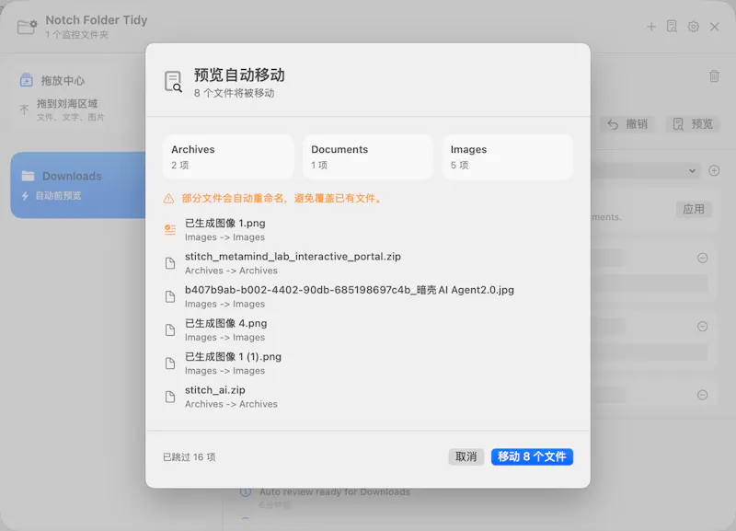736x531 pixels.
Task: Click the 取消 cancel button
Action: tap(466, 456)
